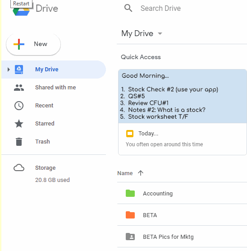The height and width of the screenshot is (251, 247).
Task: Click the Recent clock icon
Action: coord(19,106)
